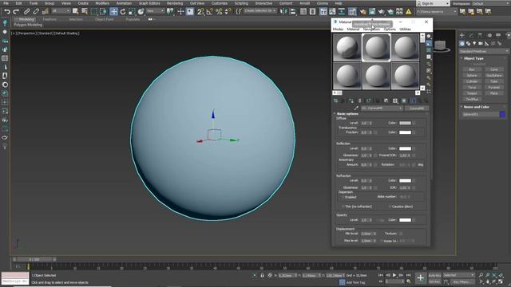
Task: Click the Mirror tool icon
Action: 283,12
